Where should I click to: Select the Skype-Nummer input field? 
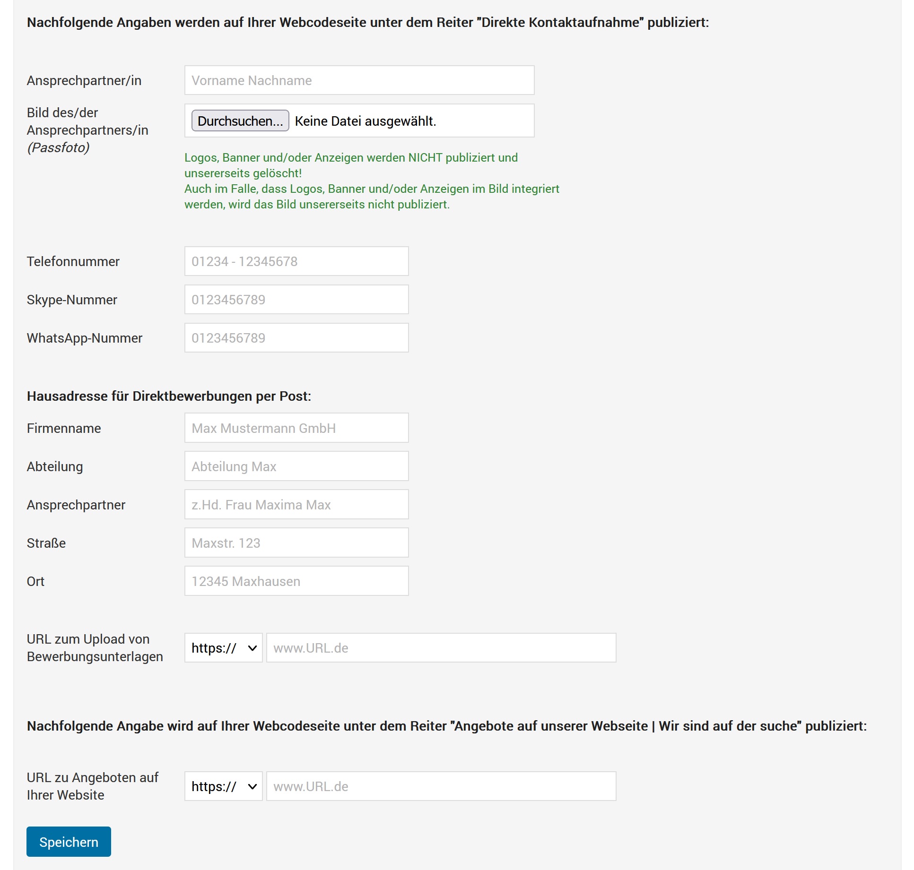click(296, 299)
